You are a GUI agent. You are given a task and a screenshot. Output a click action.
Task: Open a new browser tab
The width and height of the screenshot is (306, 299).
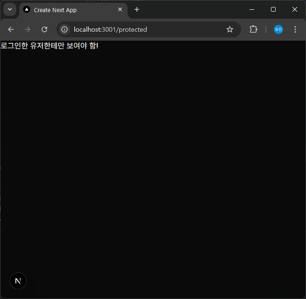point(137,9)
